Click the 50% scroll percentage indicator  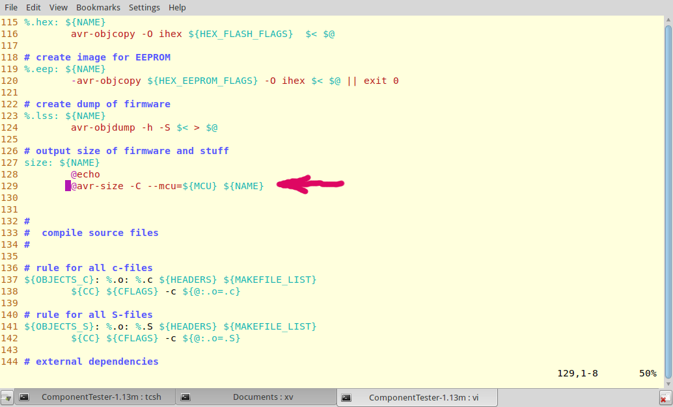648,373
